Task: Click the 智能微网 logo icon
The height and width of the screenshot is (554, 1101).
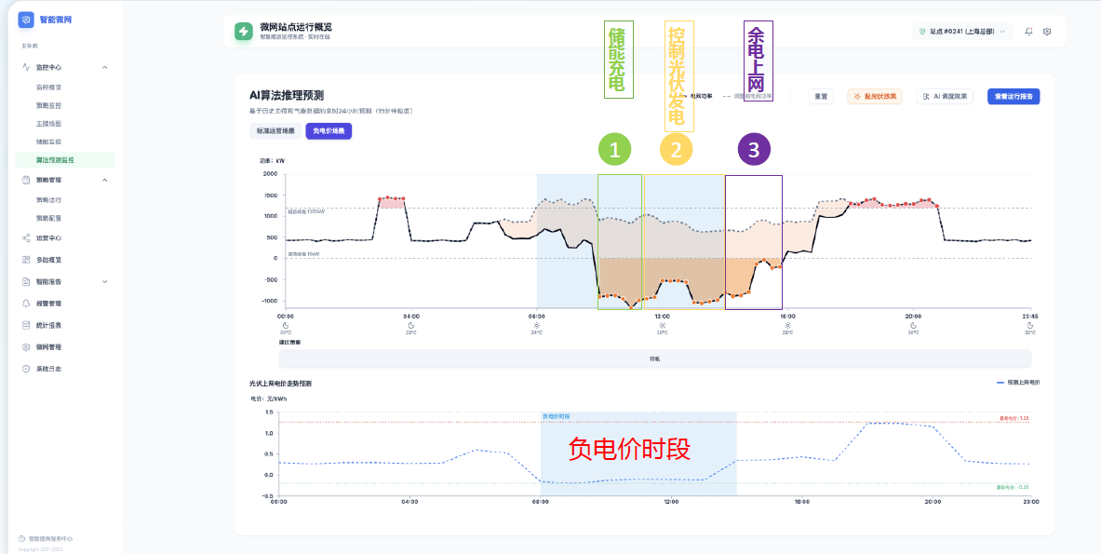Action: 26,20
